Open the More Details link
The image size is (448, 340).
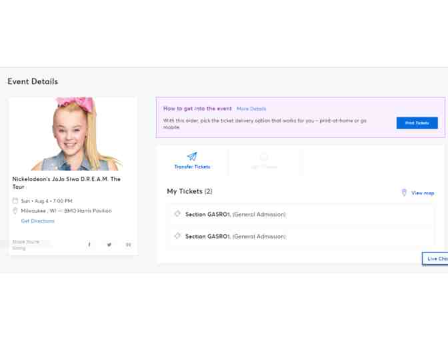point(251,109)
